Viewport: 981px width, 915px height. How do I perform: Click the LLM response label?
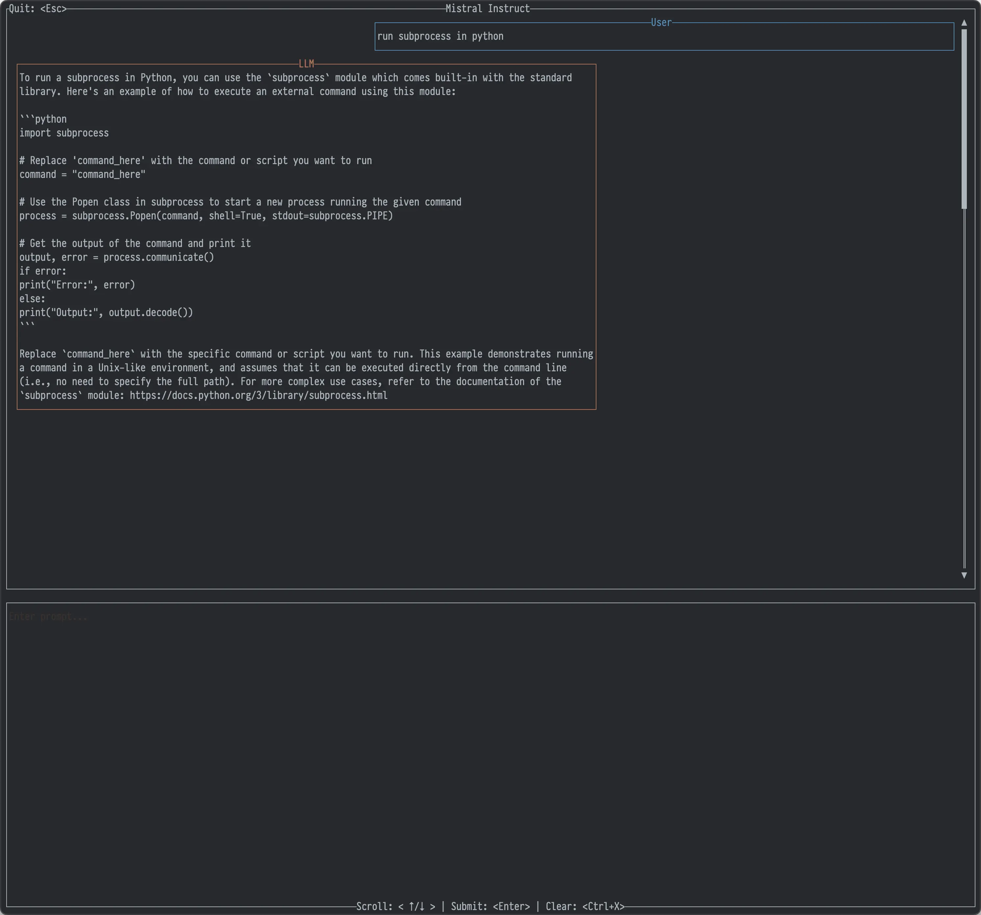click(x=306, y=63)
